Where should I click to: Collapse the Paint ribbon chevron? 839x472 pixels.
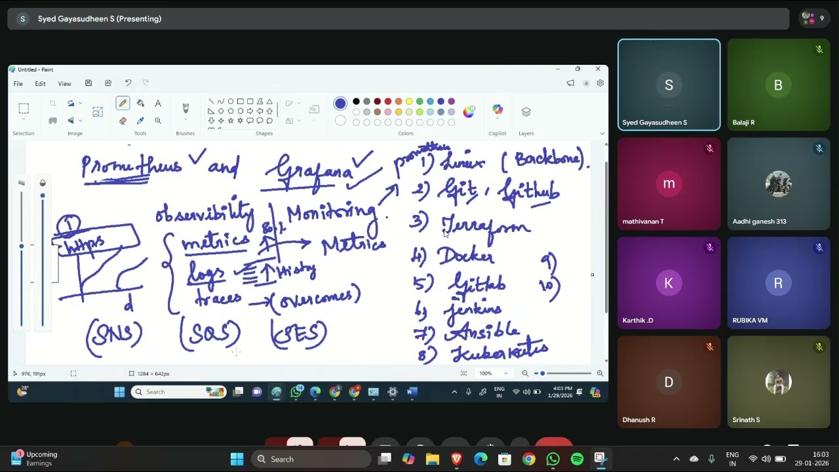(x=602, y=133)
